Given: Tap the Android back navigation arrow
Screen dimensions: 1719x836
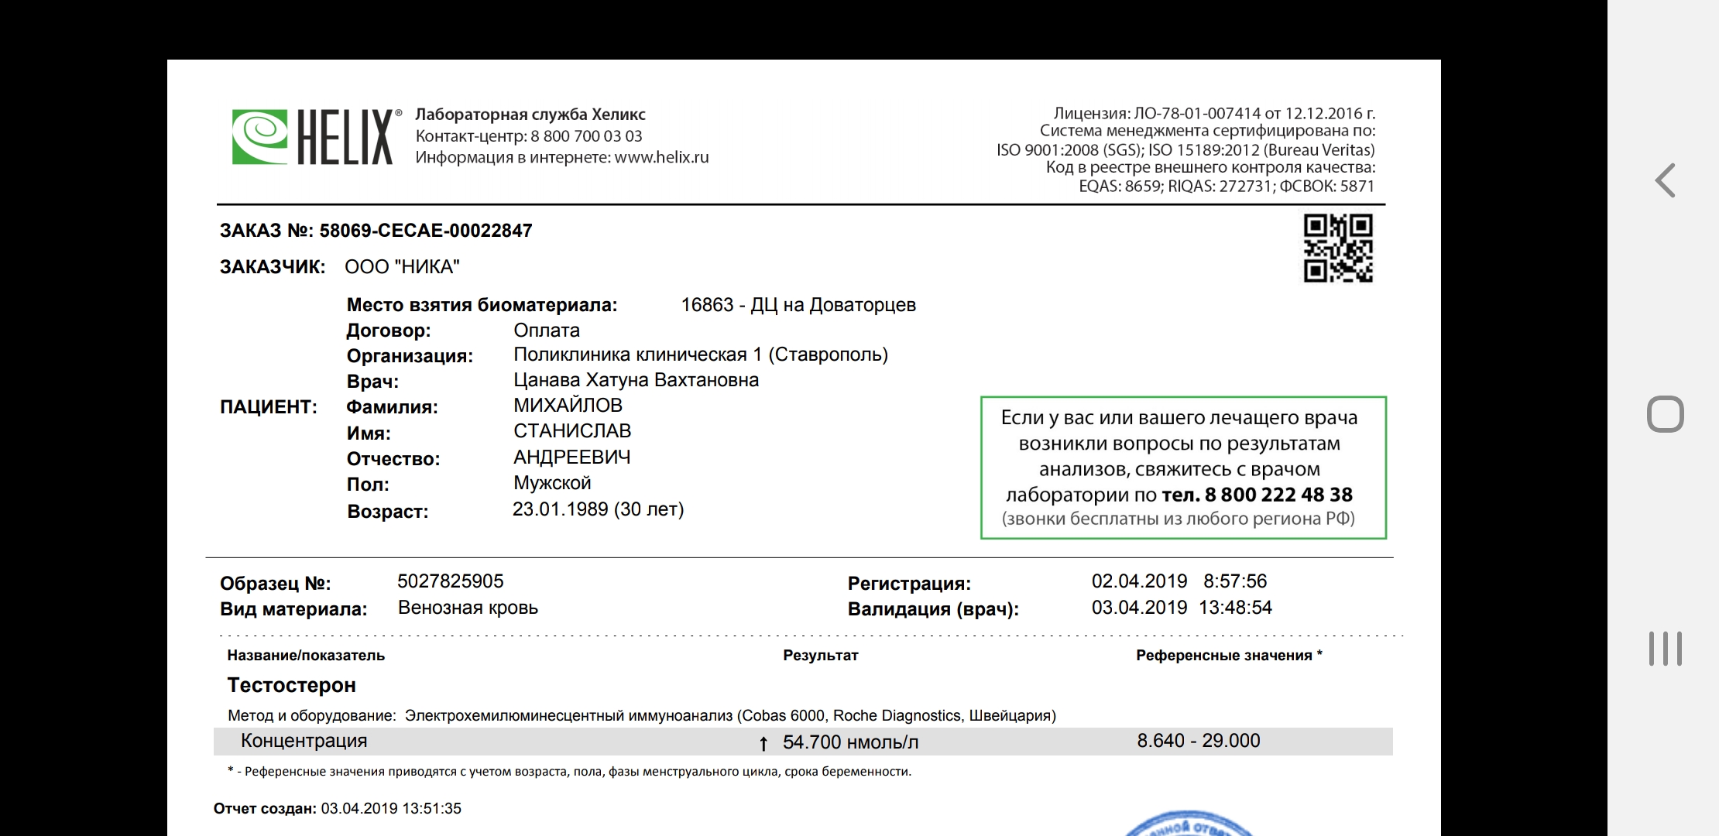Looking at the screenshot, I should (1665, 180).
